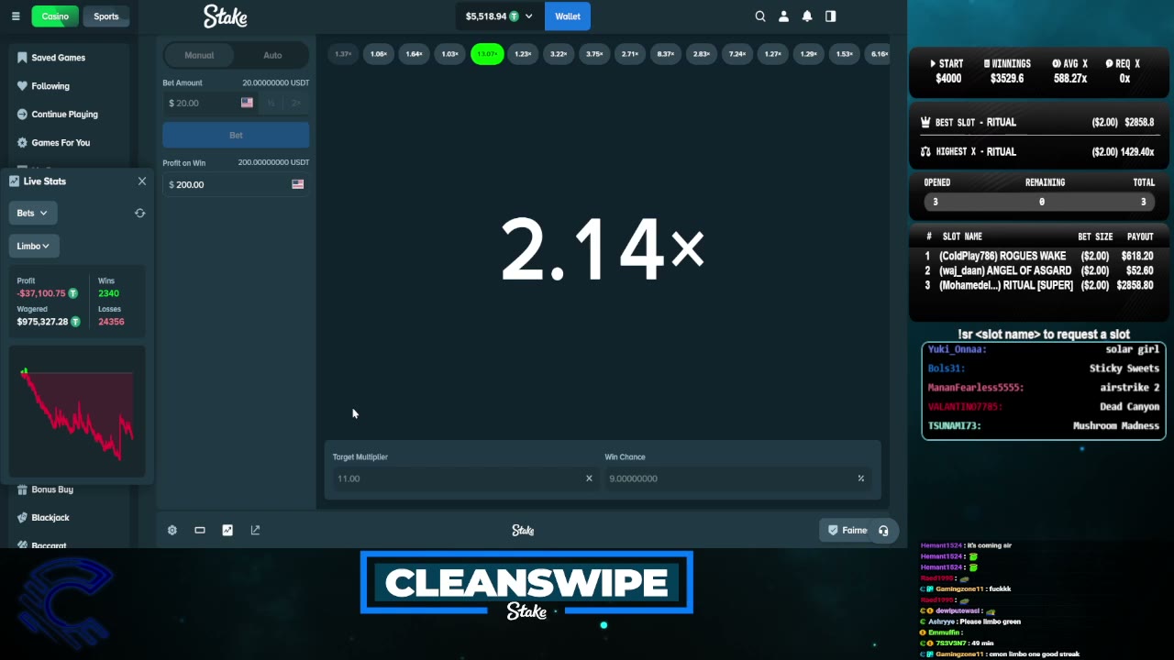Screen dimensions: 1174x660
Task: Click the Continue Playing arrow icon
Action: tap(22, 114)
